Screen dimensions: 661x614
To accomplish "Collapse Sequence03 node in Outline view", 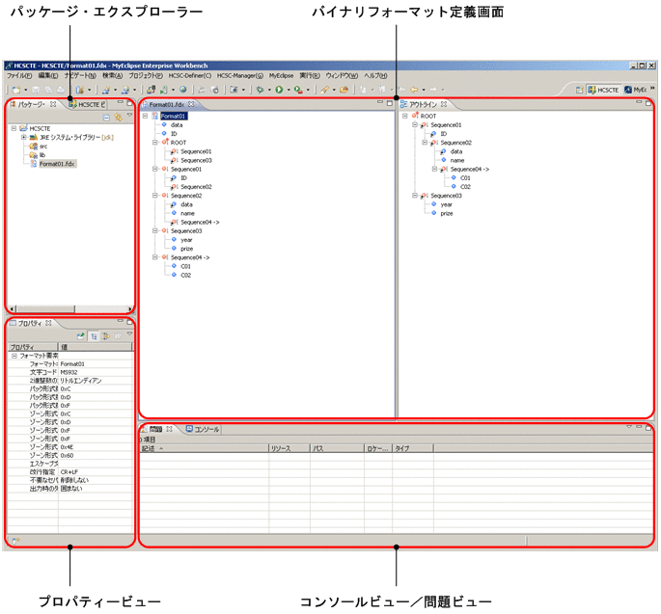I will point(415,196).
